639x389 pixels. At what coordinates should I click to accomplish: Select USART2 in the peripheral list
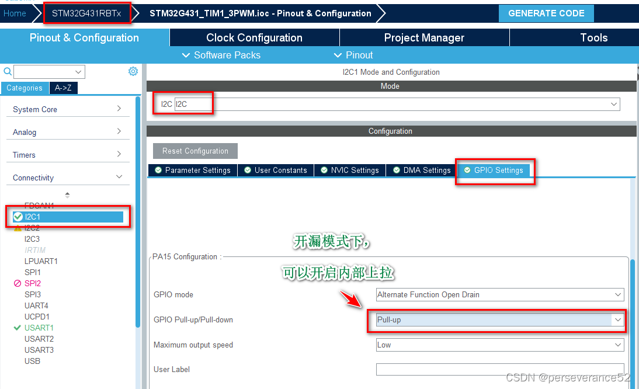[x=39, y=339]
